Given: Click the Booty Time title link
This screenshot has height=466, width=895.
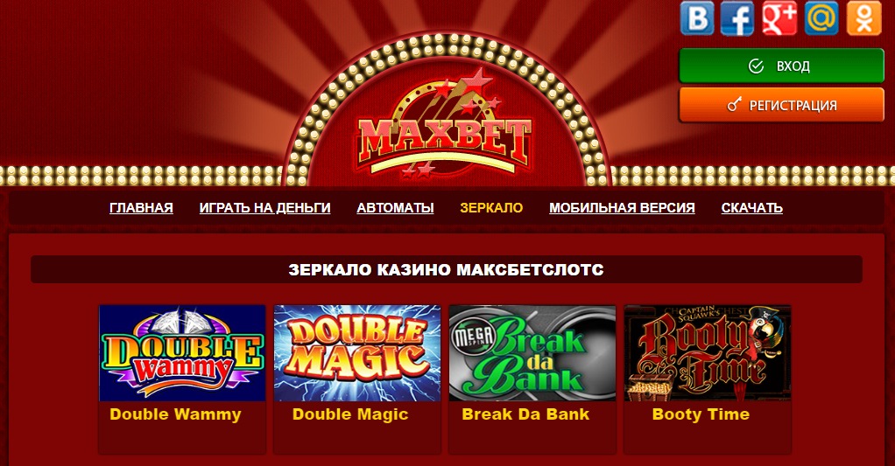Looking at the screenshot, I should coord(701,414).
